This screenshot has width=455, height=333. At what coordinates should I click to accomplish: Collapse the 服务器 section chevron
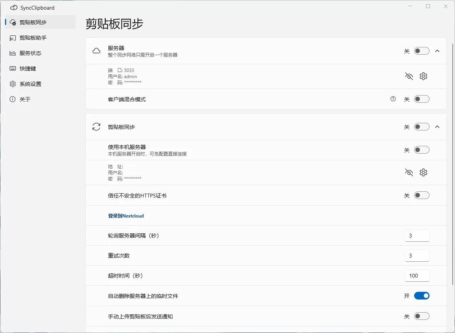click(x=437, y=50)
